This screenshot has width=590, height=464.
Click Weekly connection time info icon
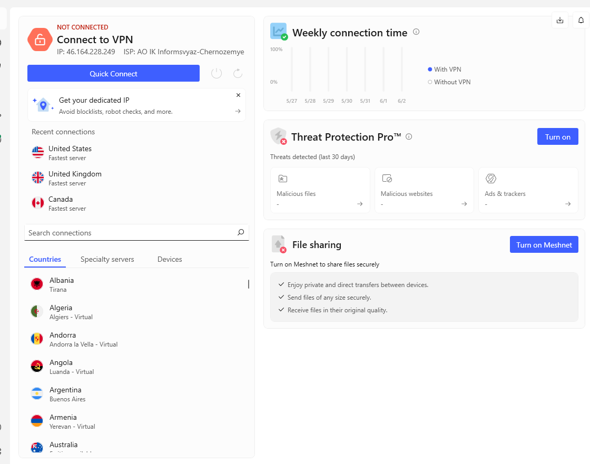416,32
